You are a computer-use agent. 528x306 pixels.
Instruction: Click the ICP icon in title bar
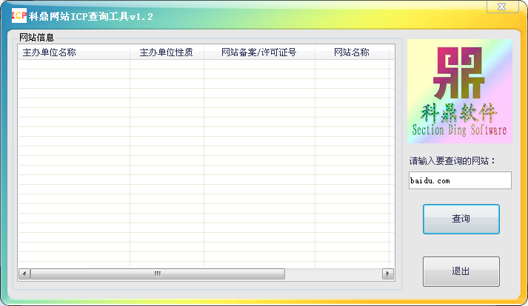click(x=19, y=16)
